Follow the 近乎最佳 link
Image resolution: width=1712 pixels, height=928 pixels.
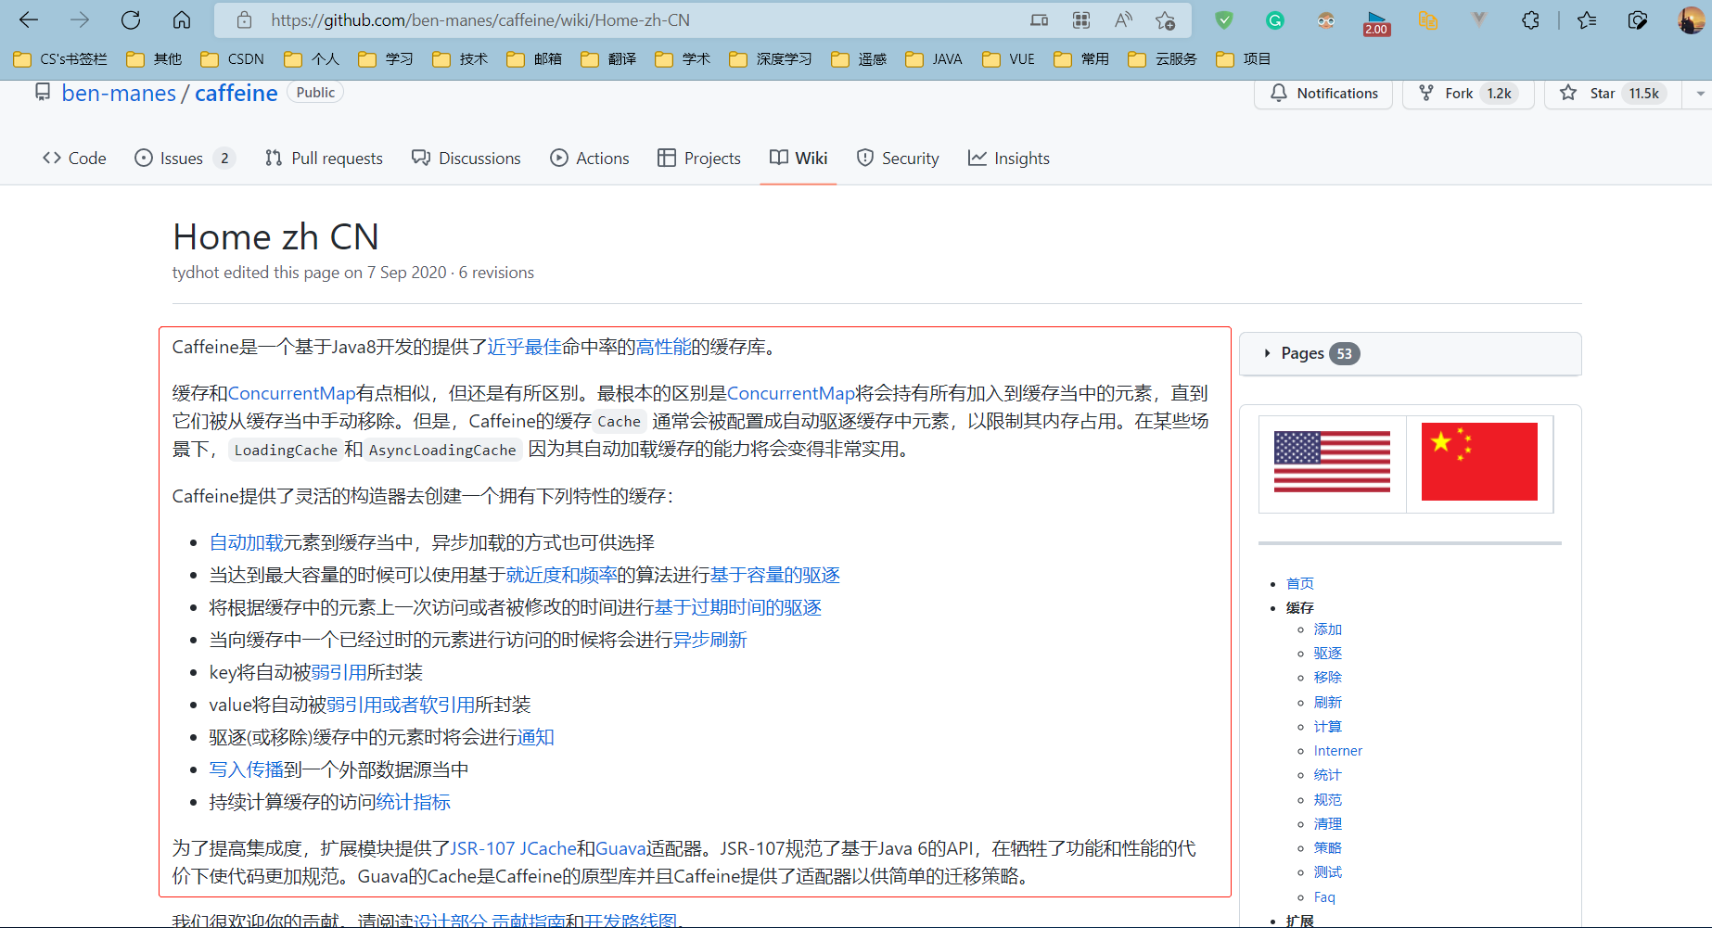(525, 347)
